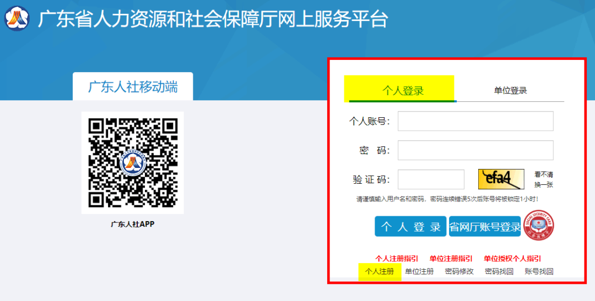
Task: Click the platform logo in the header
Action: point(17,18)
